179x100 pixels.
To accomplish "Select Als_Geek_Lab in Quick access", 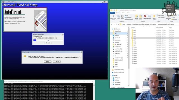I will coord(117,44).
